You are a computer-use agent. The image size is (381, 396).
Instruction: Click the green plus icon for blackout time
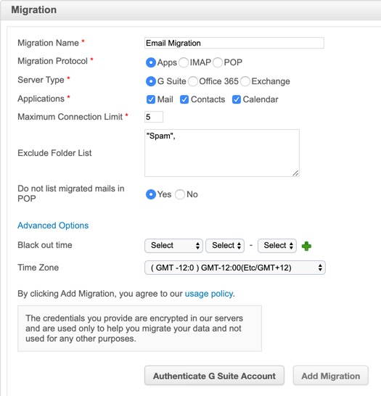click(306, 246)
